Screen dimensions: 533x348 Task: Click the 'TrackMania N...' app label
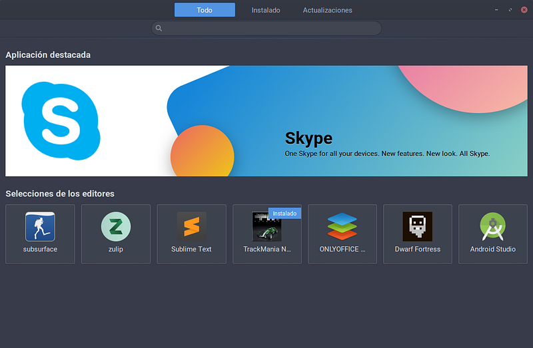267,249
